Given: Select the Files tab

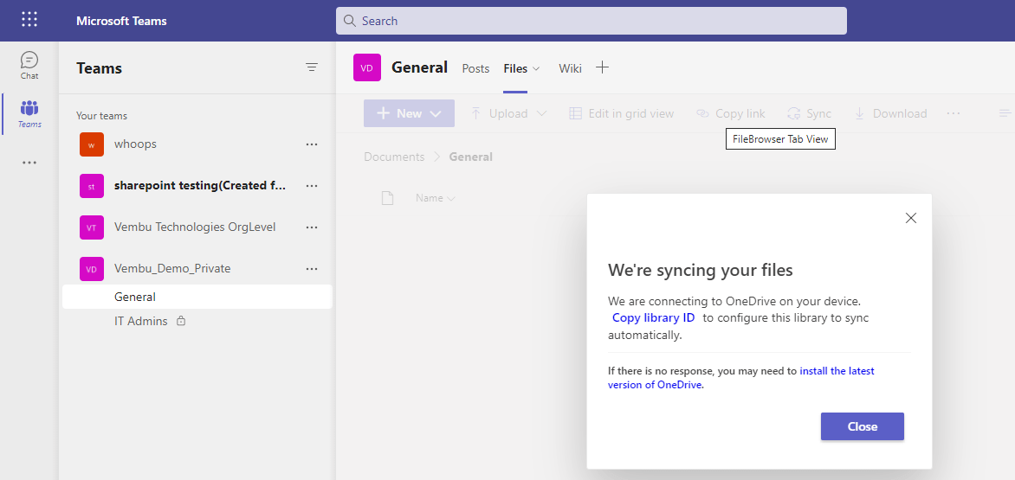Looking at the screenshot, I should click(515, 68).
